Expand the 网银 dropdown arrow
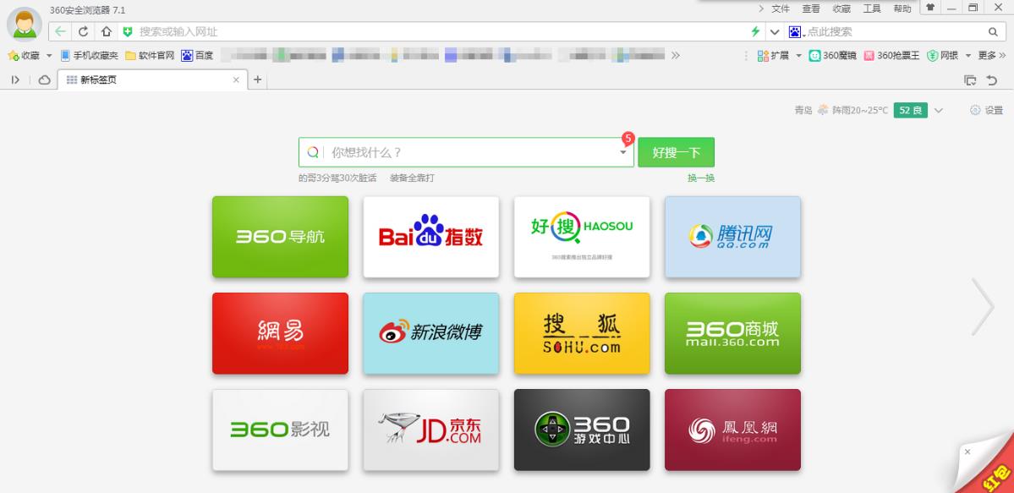The height and width of the screenshot is (493, 1014). (968, 56)
